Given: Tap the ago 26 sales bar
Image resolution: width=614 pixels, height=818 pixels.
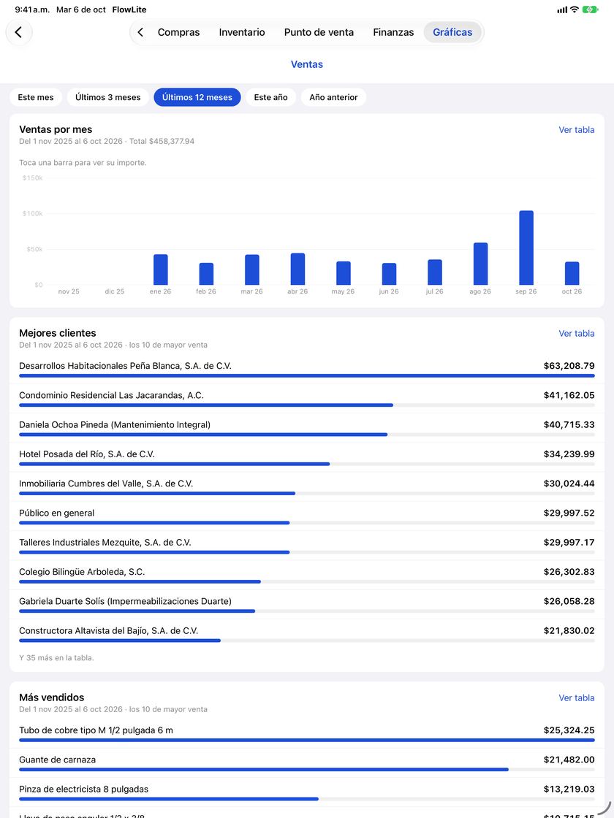Looking at the screenshot, I should point(480,264).
